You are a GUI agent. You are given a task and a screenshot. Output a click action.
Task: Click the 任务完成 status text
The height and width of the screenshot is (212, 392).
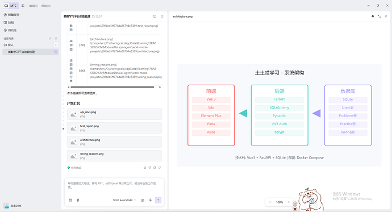(x=76, y=168)
